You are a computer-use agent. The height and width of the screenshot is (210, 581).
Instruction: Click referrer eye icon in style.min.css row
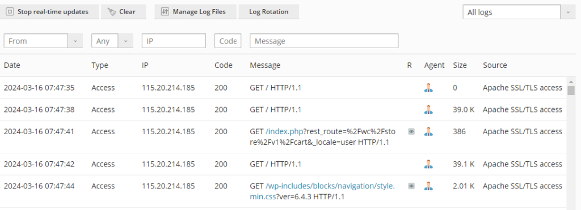click(411, 186)
